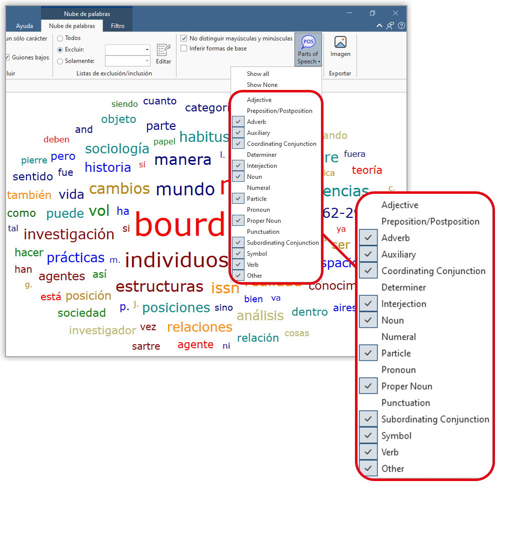Select the 'Solamente' radio button
522x533 pixels.
tap(60, 61)
